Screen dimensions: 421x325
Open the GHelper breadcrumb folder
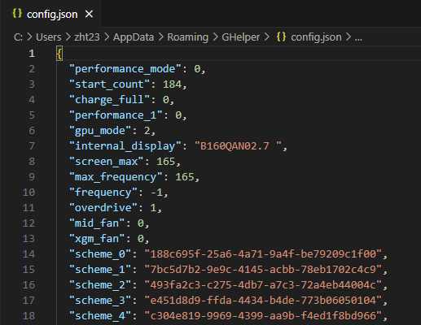click(240, 37)
